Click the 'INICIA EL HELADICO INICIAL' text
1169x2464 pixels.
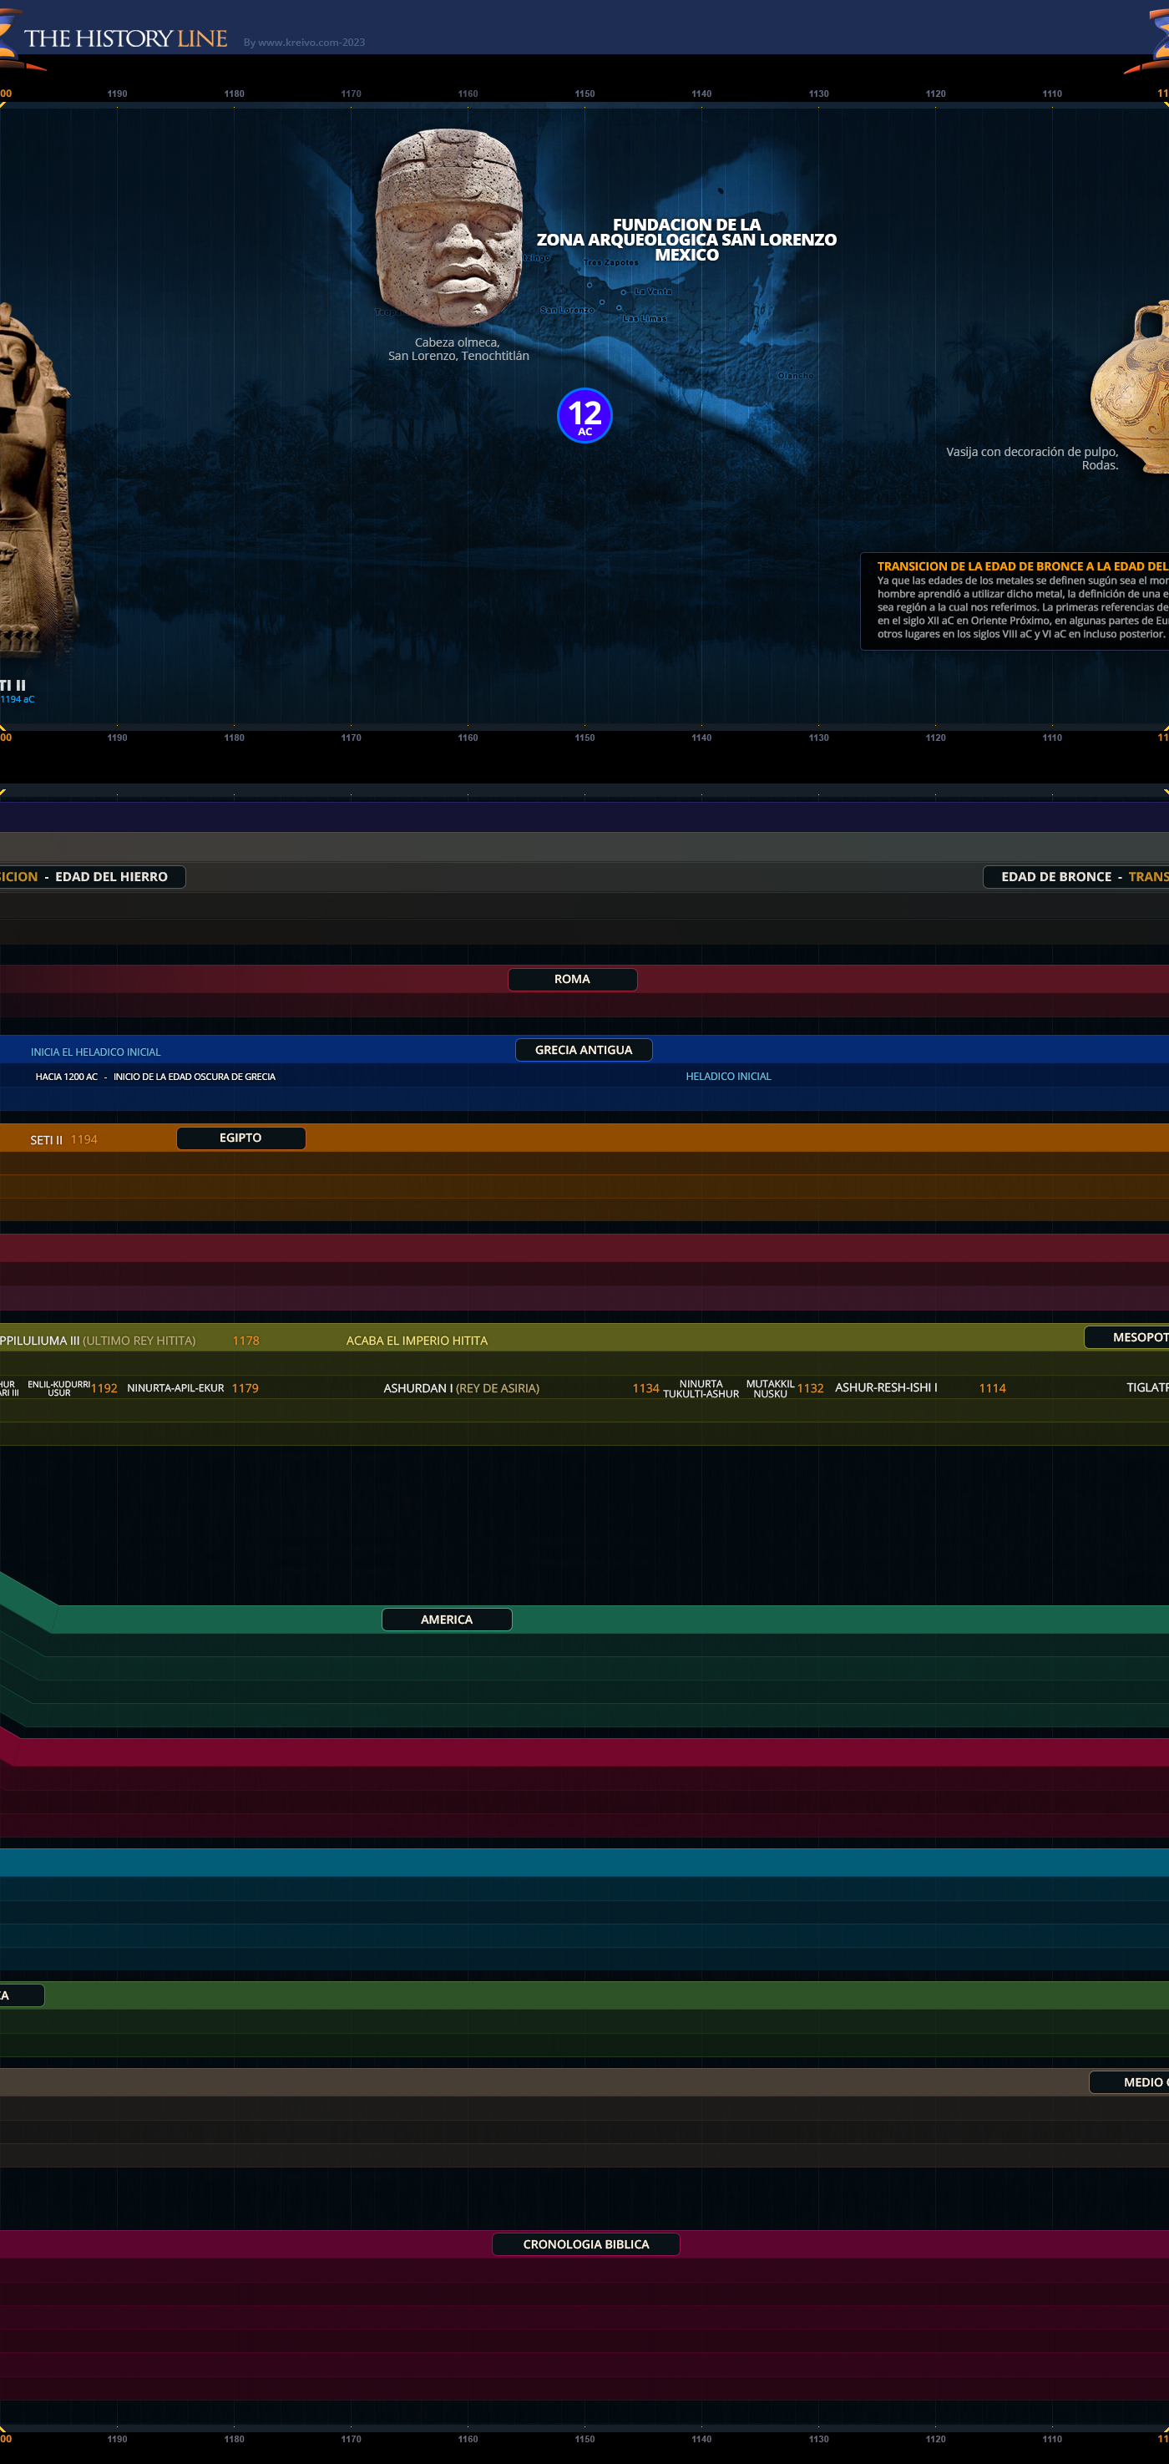[95, 1052]
